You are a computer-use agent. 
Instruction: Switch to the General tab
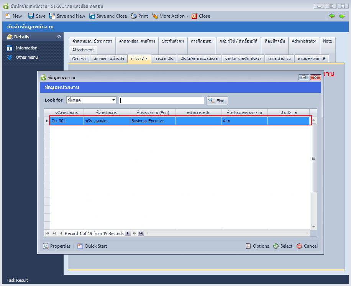[x=79, y=59]
